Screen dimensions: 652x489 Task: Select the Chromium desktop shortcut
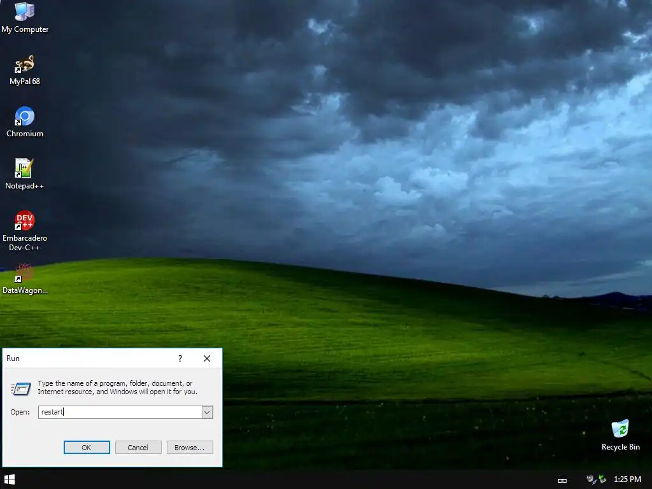[x=25, y=122]
